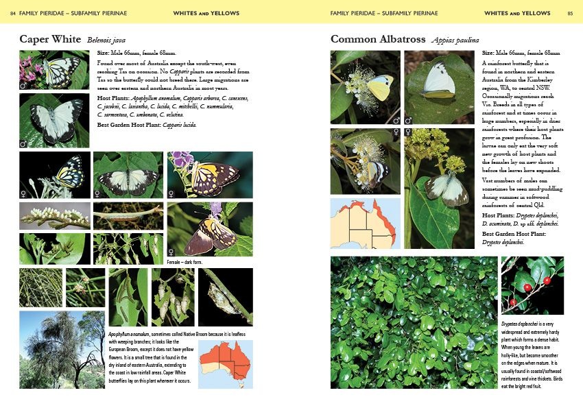Screen dimensions: 583x408
Task: Click the female symbol near the mud-puddling Albatross photo
Action: point(408,131)
